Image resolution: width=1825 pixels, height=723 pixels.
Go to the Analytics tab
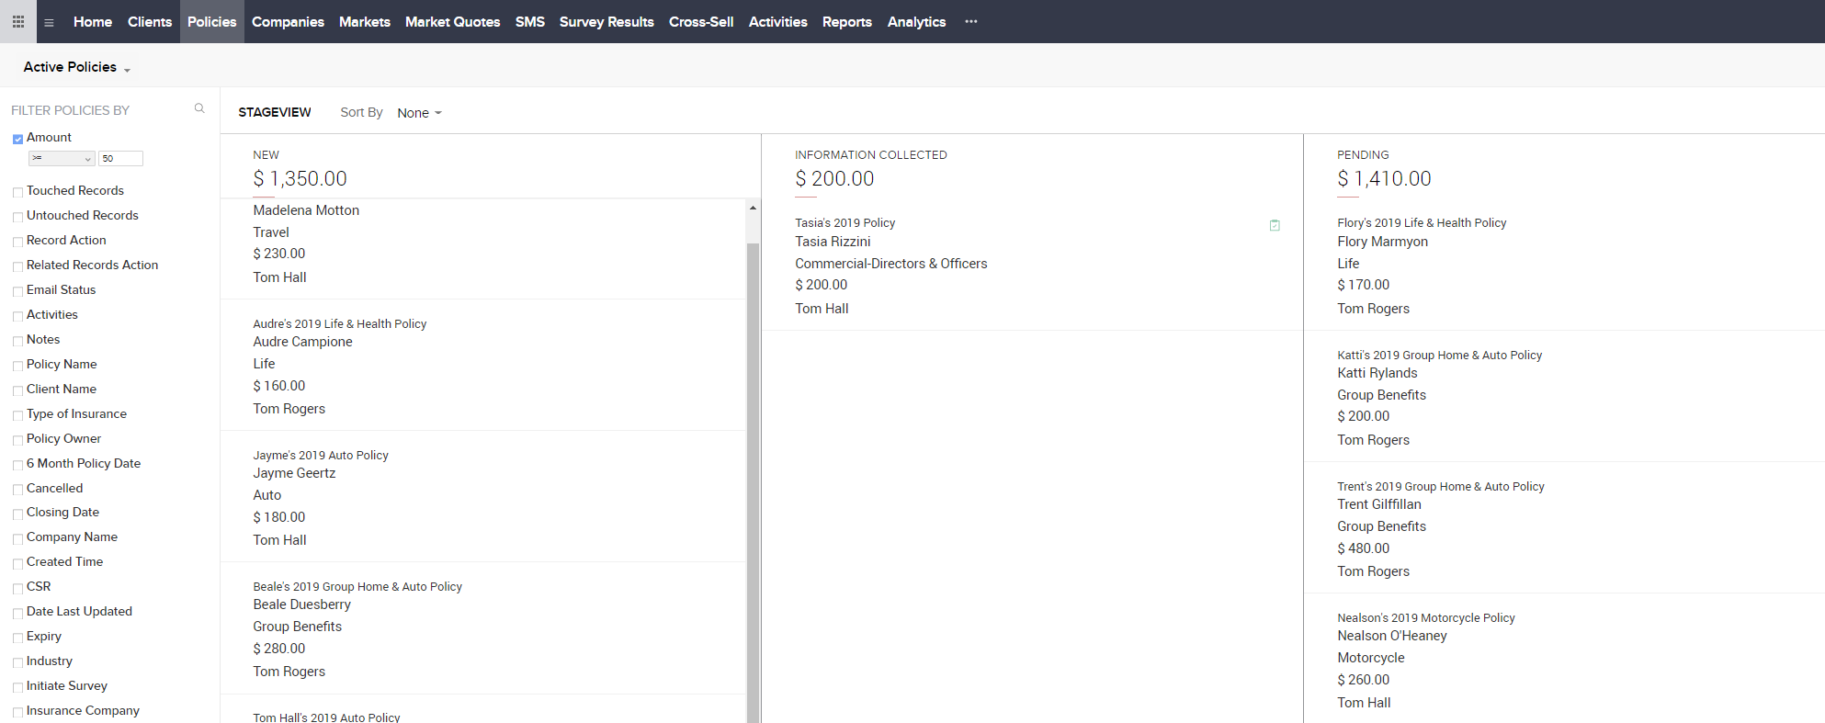(x=916, y=21)
